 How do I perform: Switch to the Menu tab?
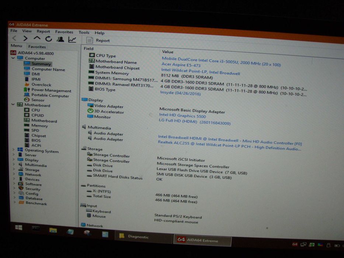(x=17, y=46)
